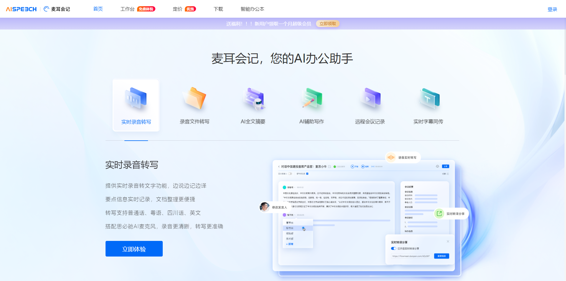Click the orange waveform 语音实时转写 bubble icon
This screenshot has height=281, width=566.
coord(391,157)
